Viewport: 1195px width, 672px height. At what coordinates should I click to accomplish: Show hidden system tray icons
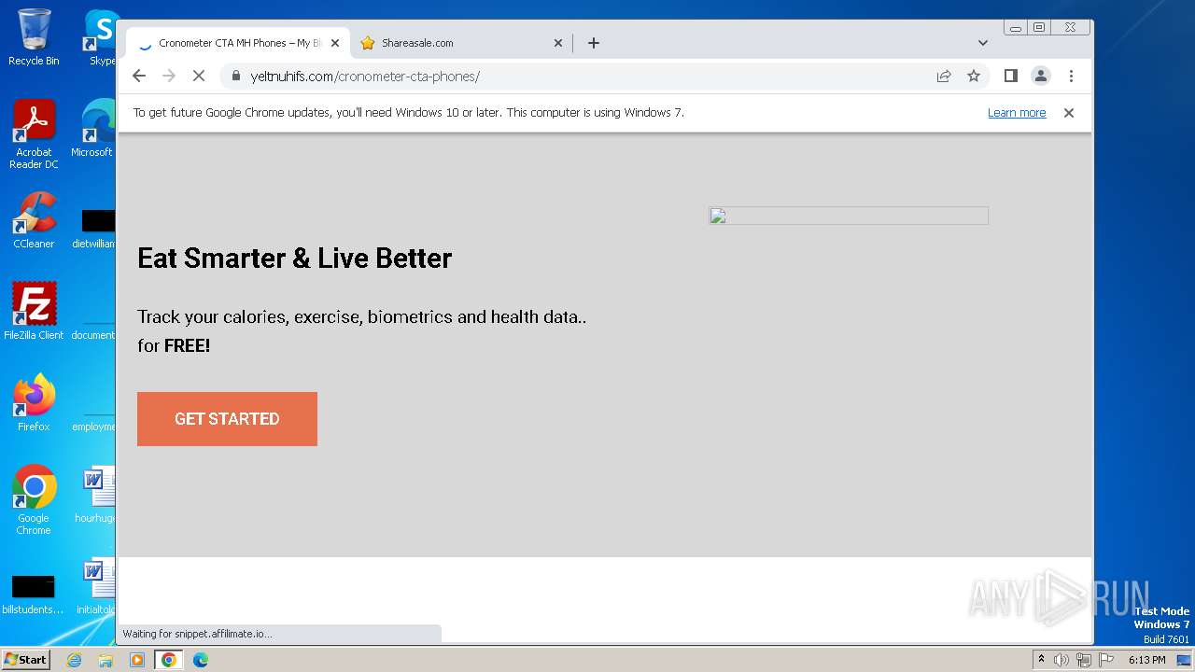coord(1042,660)
